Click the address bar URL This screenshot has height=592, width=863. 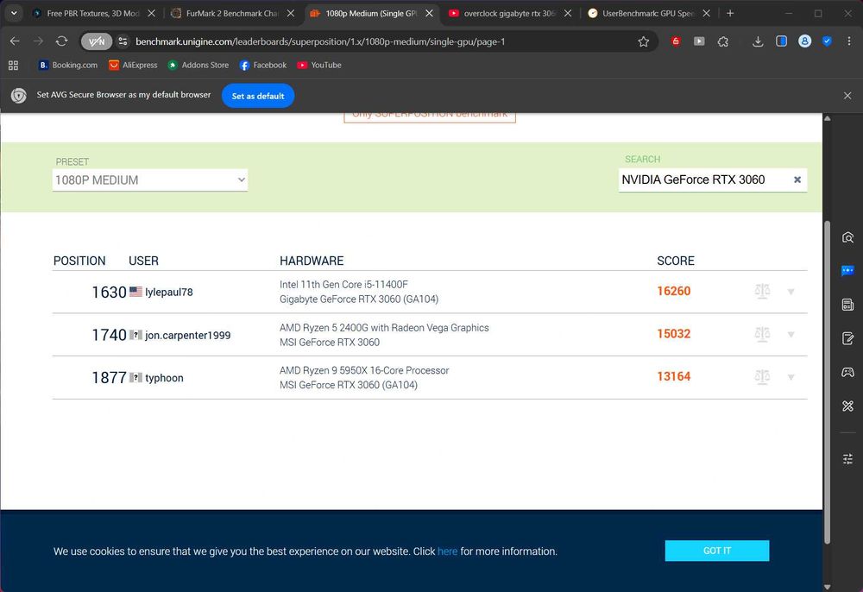pyautogui.click(x=320, y=41)
